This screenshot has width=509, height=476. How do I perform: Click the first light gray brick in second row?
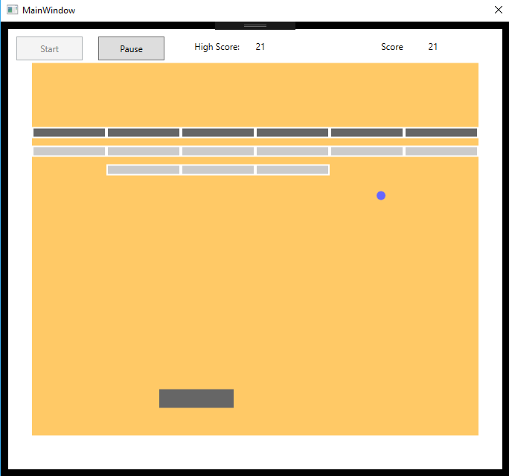(69, 151)
